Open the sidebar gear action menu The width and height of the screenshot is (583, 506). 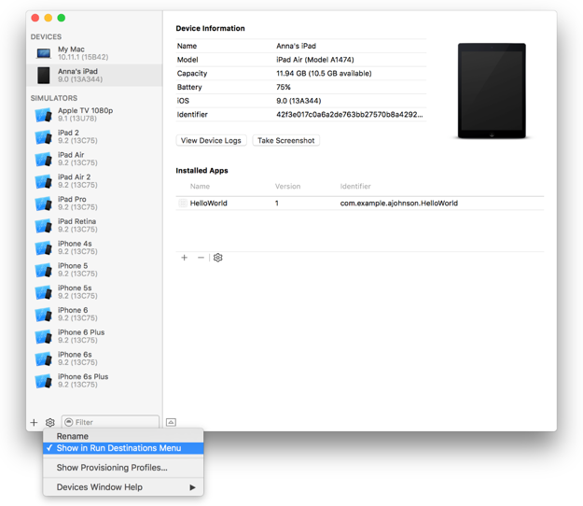(x=50, y=422)
